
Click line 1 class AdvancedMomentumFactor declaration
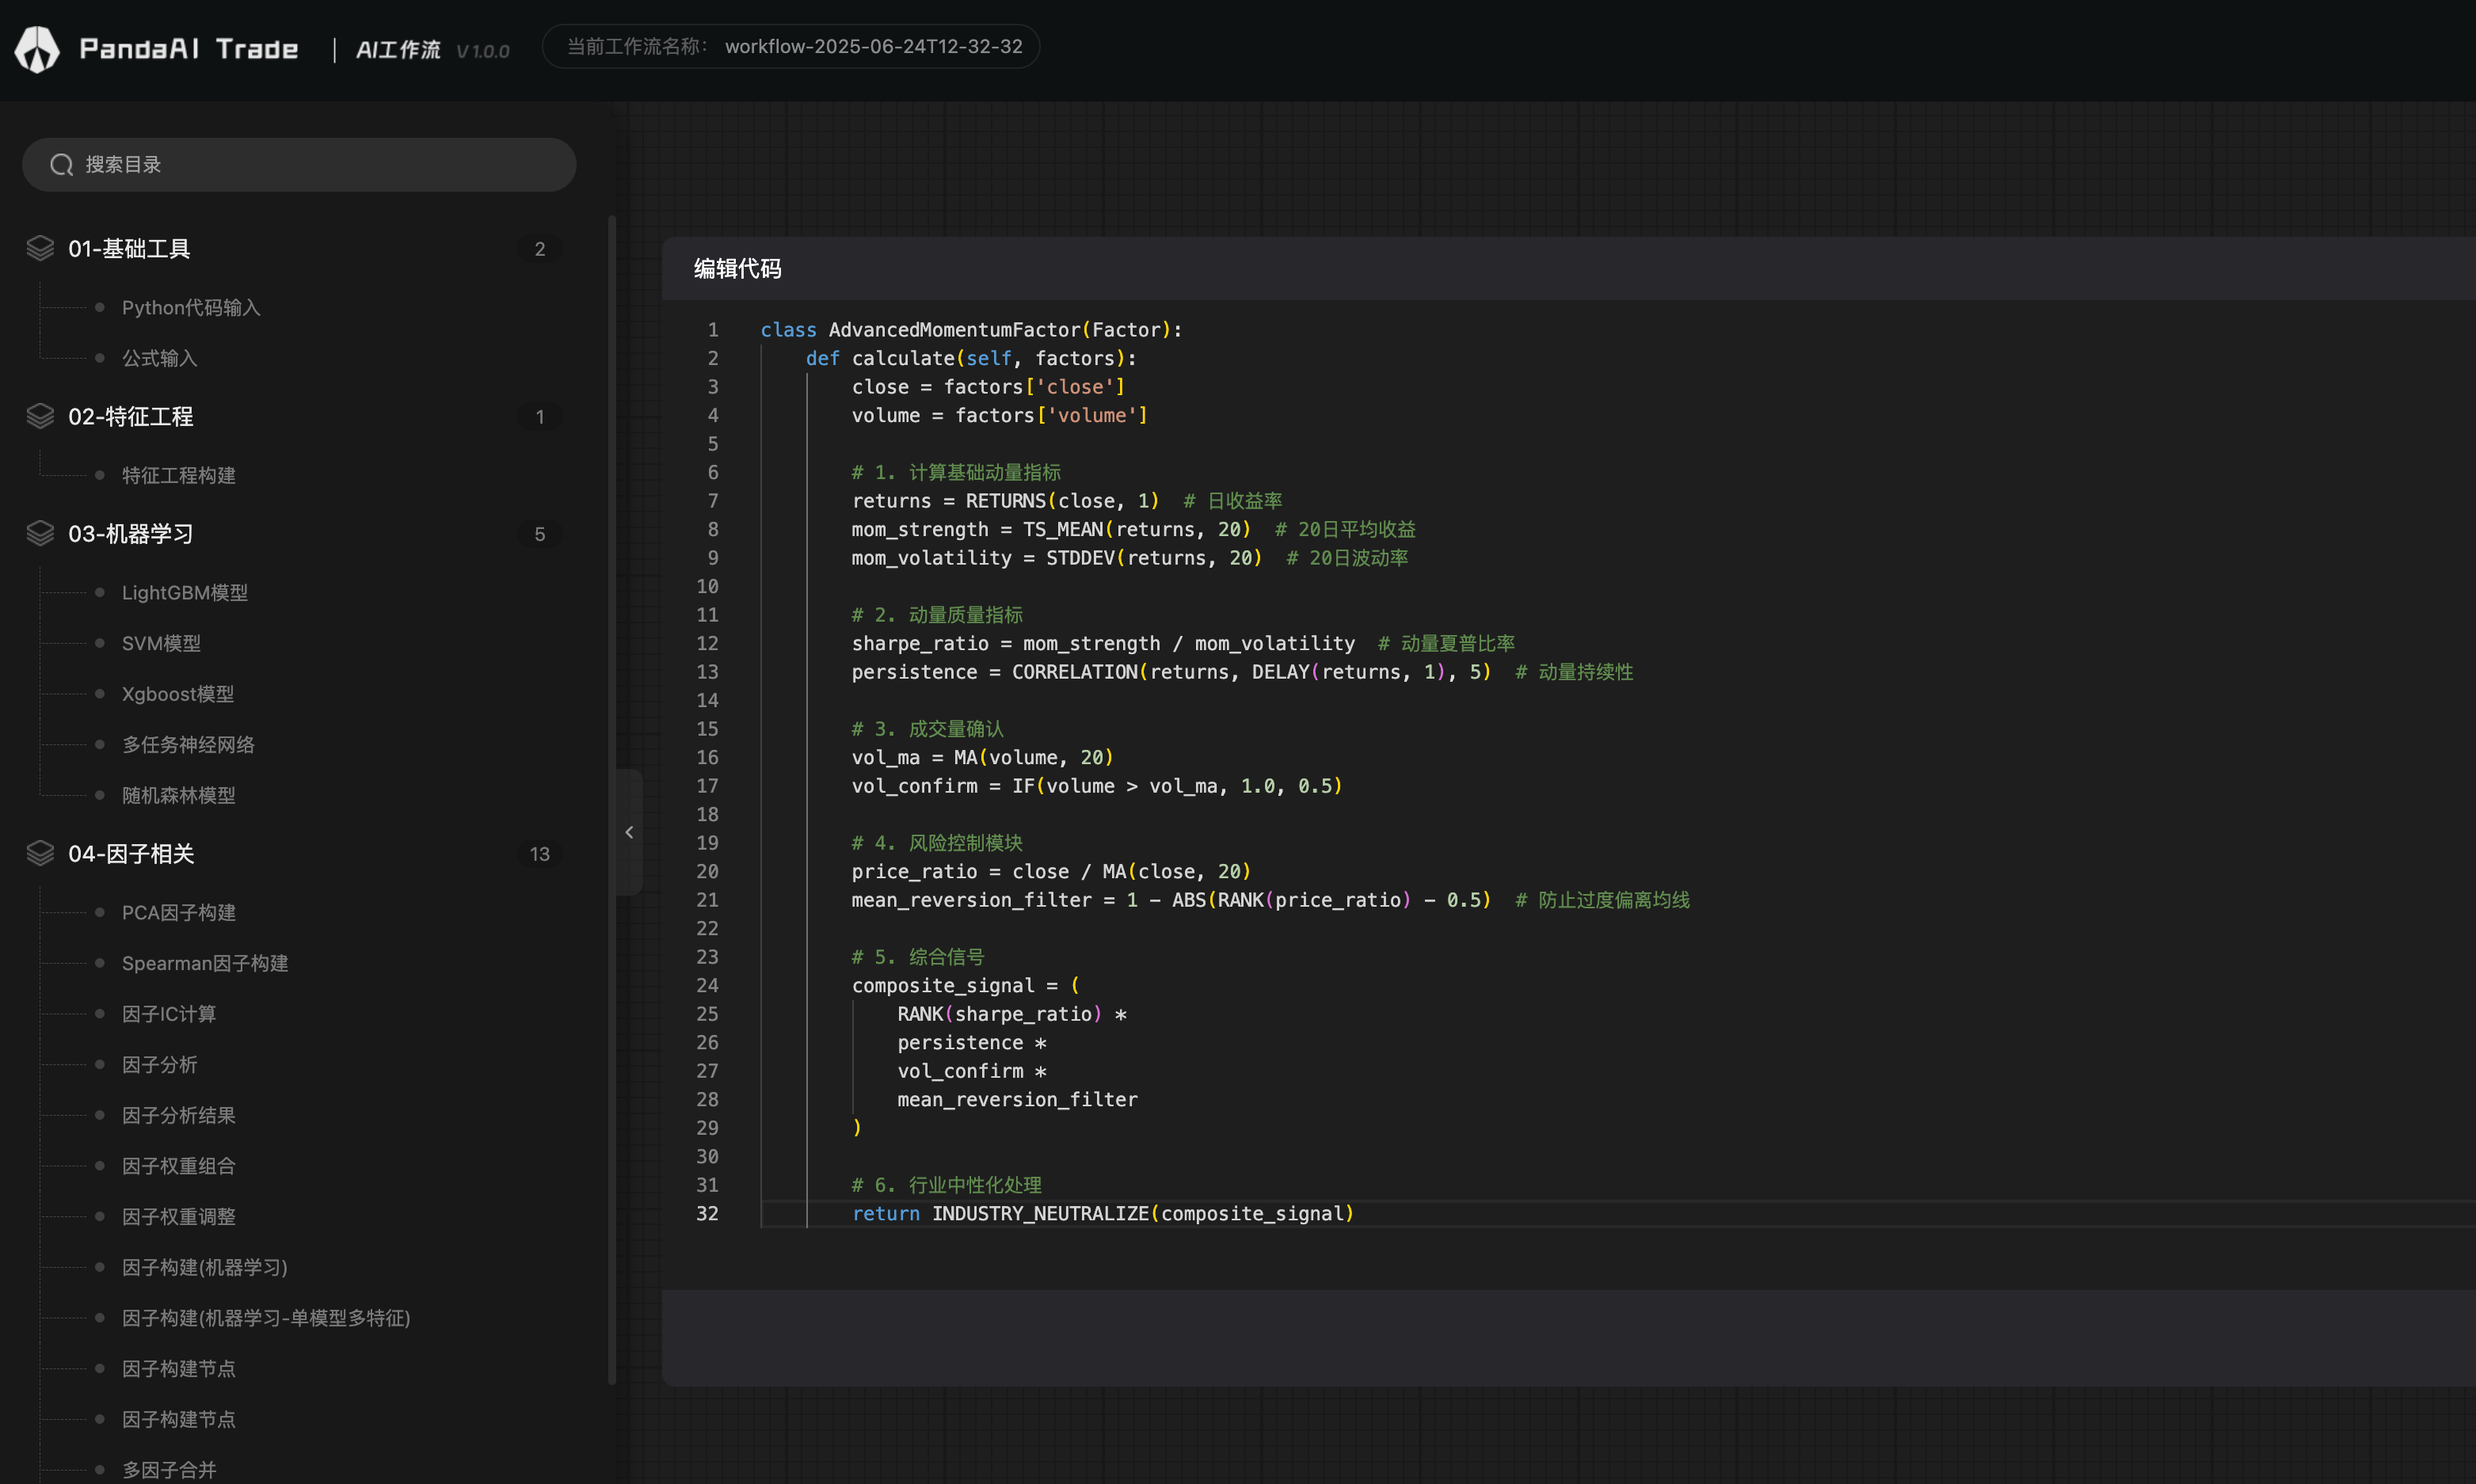click(971, 329)
